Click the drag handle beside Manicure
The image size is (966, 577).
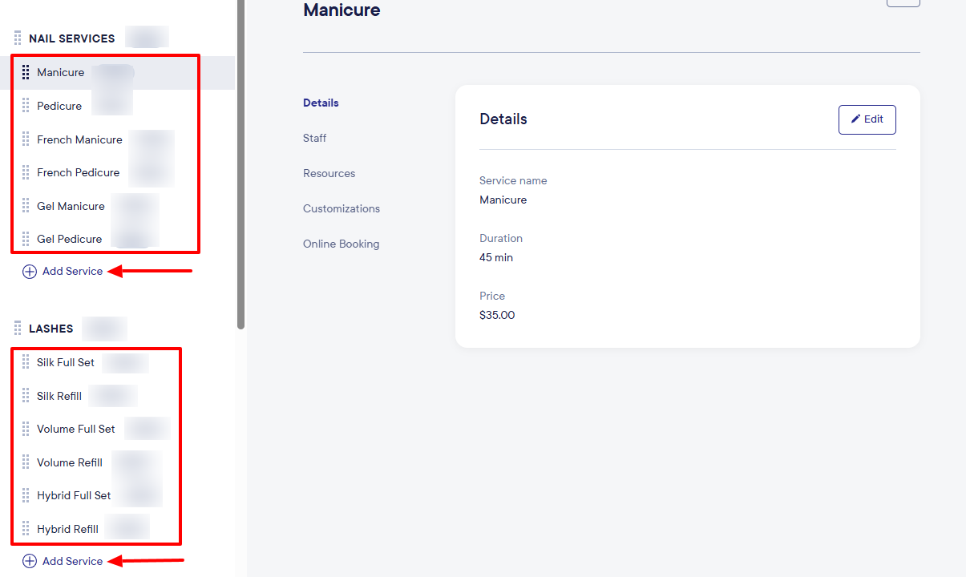pos(26,72)
